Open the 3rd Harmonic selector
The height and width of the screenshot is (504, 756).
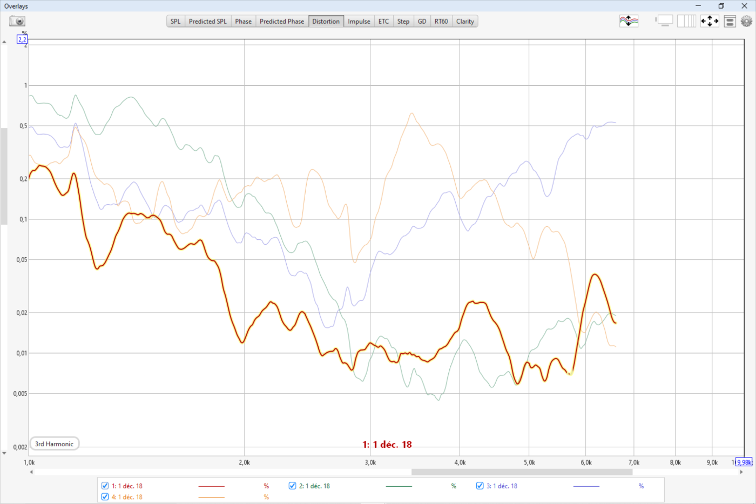pyautogui.click(x=55, y=444)
